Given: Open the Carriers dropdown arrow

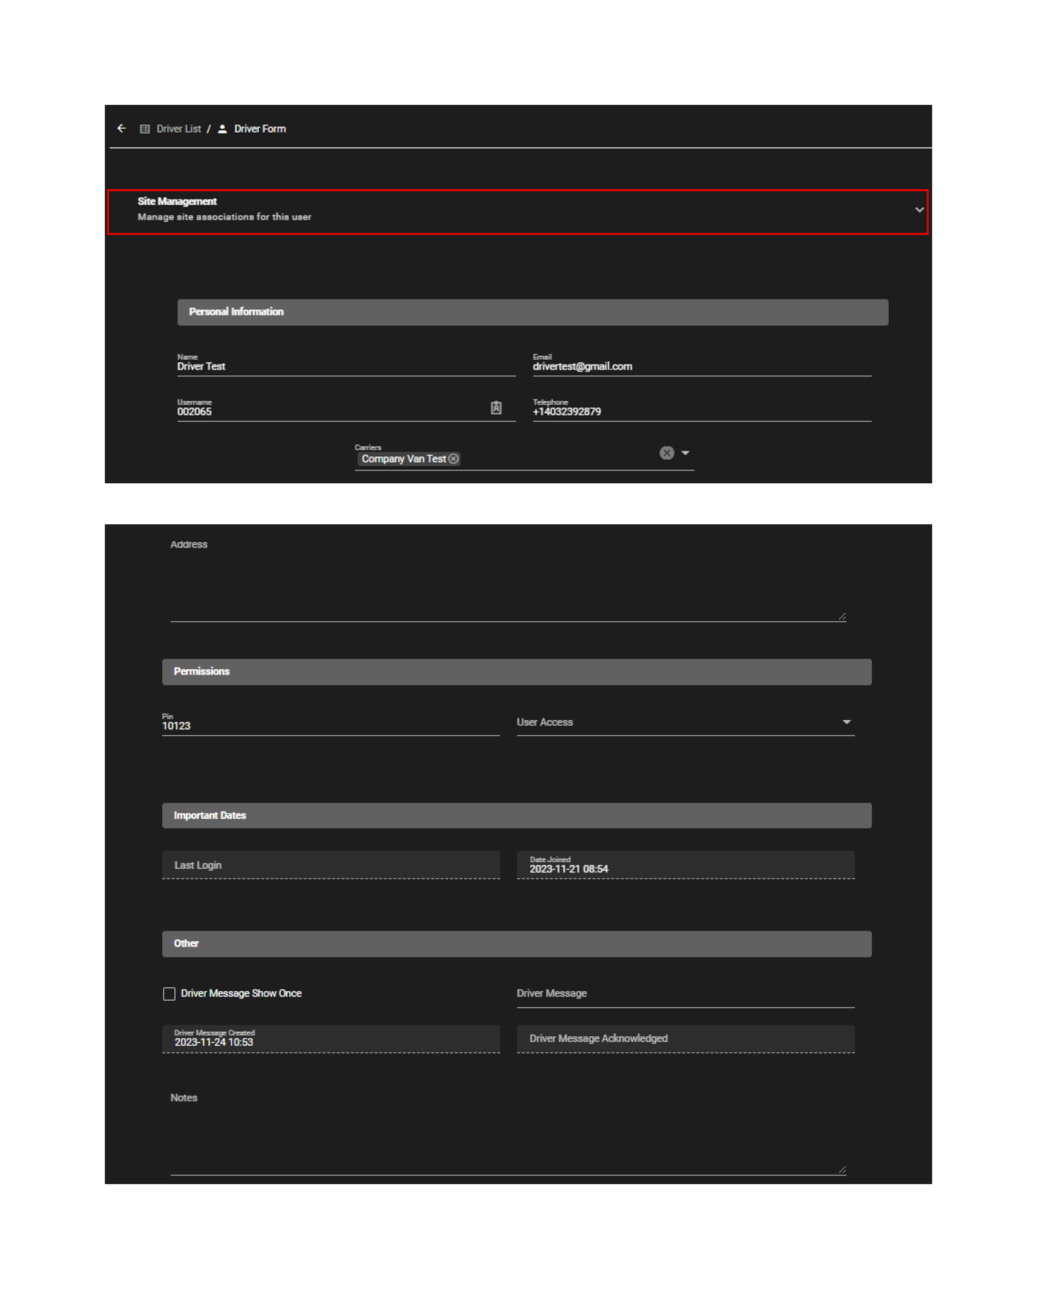Looking at the screenshot, I should [x=686, y=453].
